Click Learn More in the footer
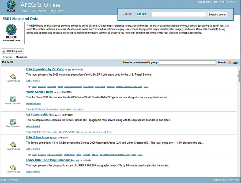Viewport: 241px width, 183px height. click(x=233, y=180)
